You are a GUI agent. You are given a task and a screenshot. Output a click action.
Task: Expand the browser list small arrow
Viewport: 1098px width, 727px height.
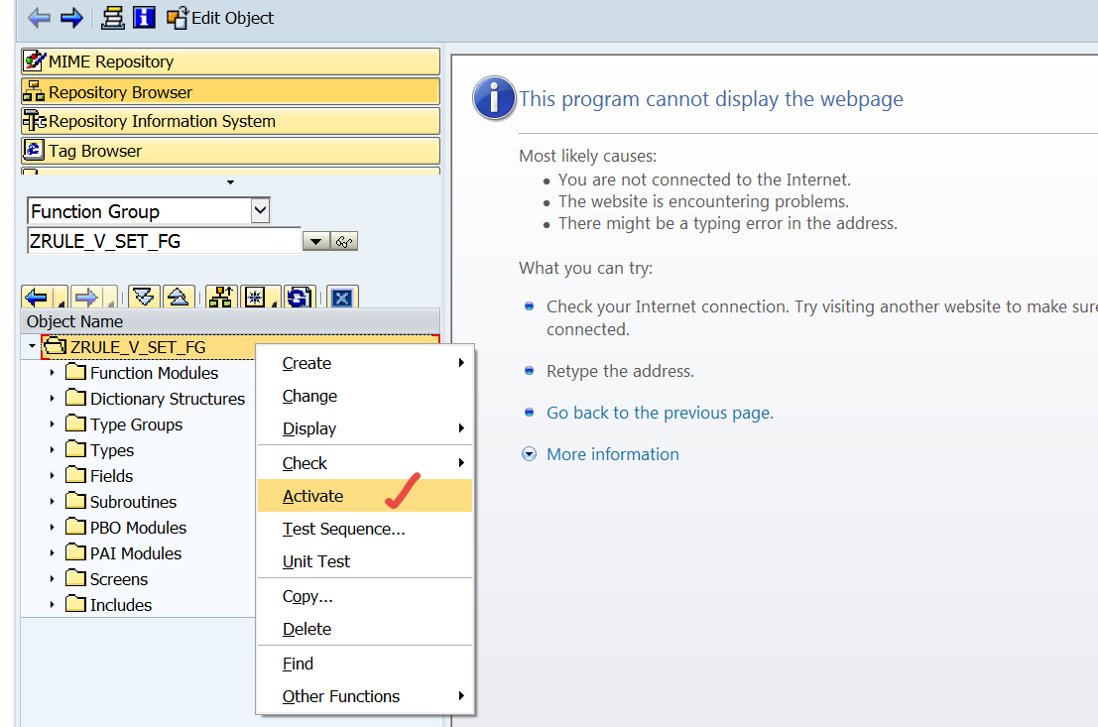point(230,182)
